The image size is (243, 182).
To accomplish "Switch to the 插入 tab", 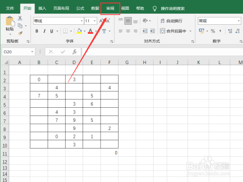I will click(x=42, y=8).
